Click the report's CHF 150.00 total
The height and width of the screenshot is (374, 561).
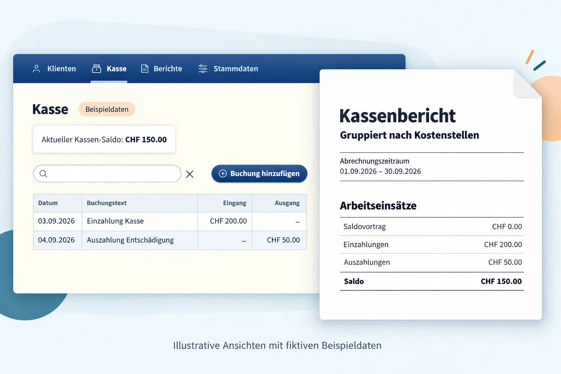[x=501, y=281]
